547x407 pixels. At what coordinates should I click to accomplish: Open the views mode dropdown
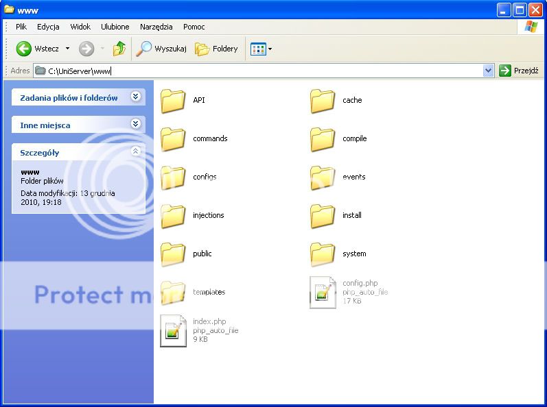point(261,49)
